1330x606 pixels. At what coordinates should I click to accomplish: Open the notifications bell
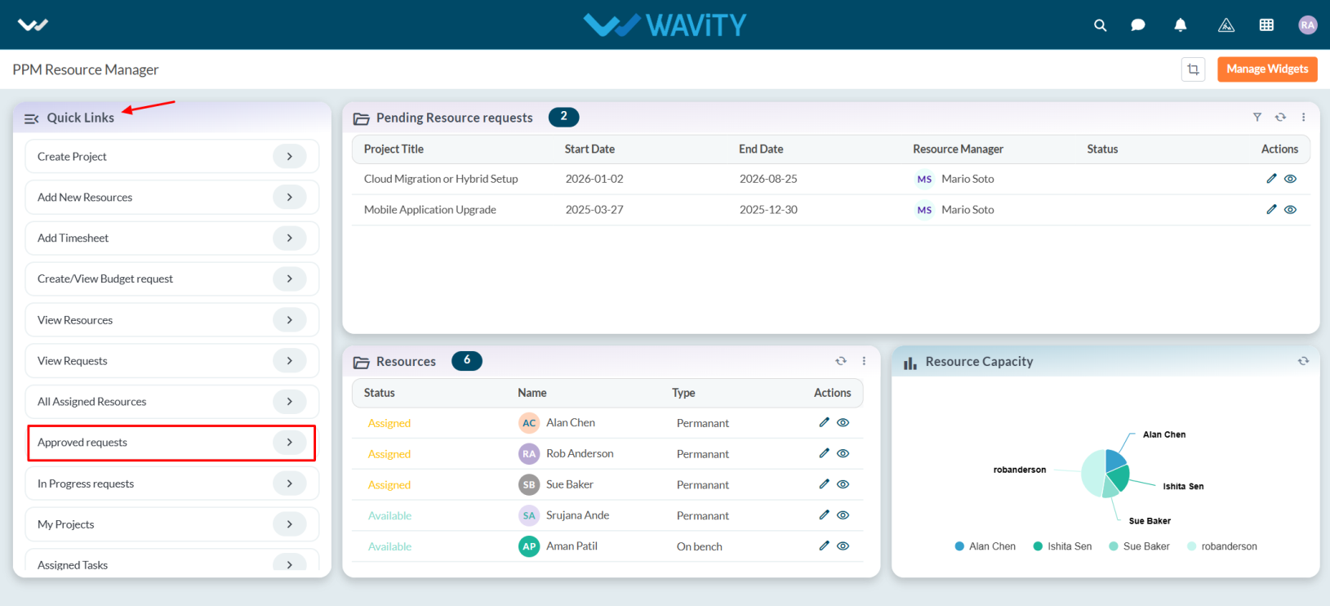click(1180, 25)
